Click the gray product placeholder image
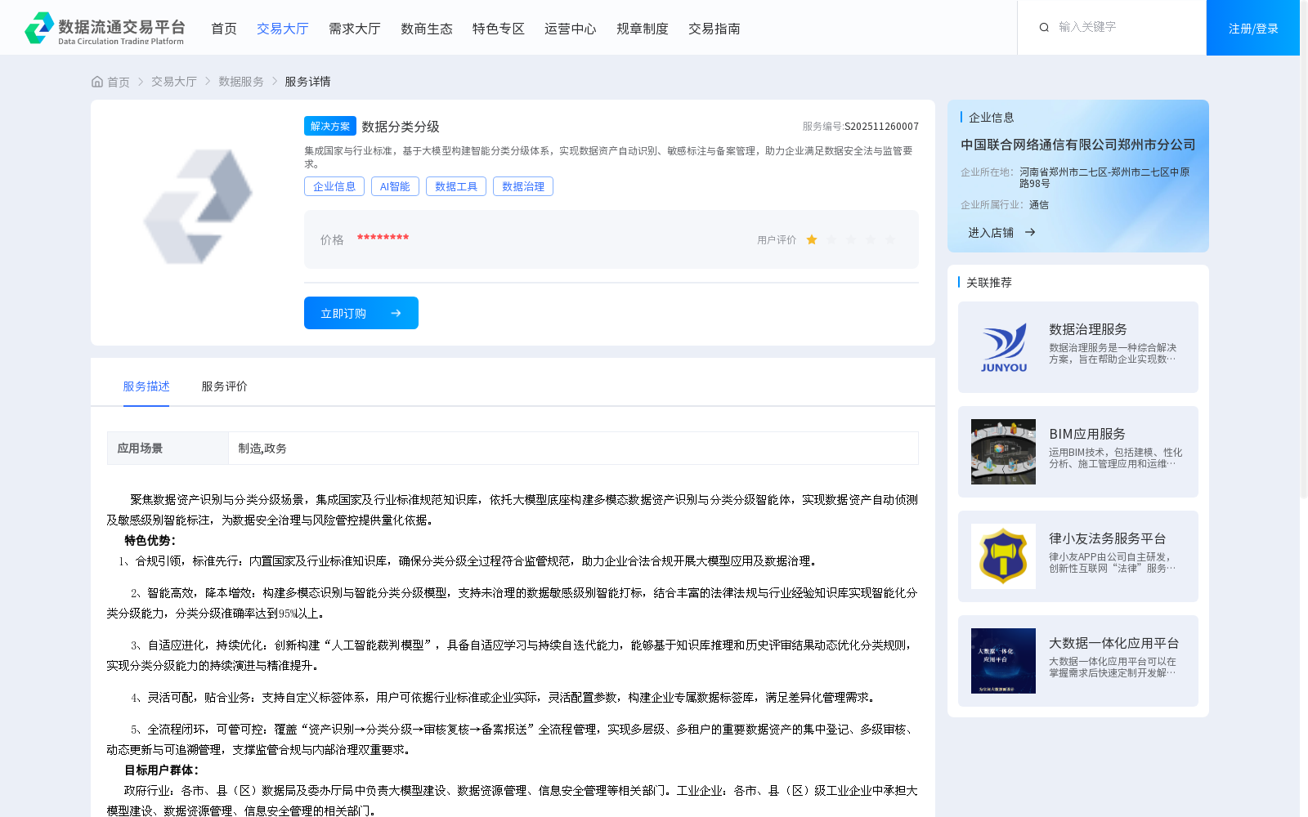Viewport: 1308px width, 817px height. 198,207
